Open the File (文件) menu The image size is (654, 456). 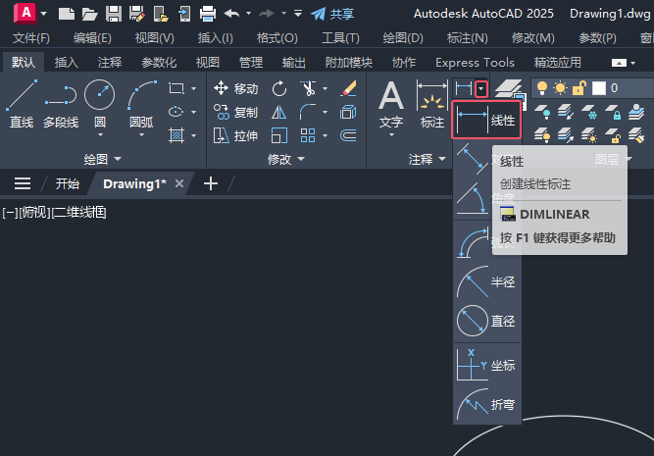pyautogui.click(x=30, y=38)
